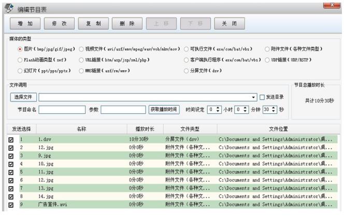
Task: Open the file path dropdown arrow
Action: [254, 97]
